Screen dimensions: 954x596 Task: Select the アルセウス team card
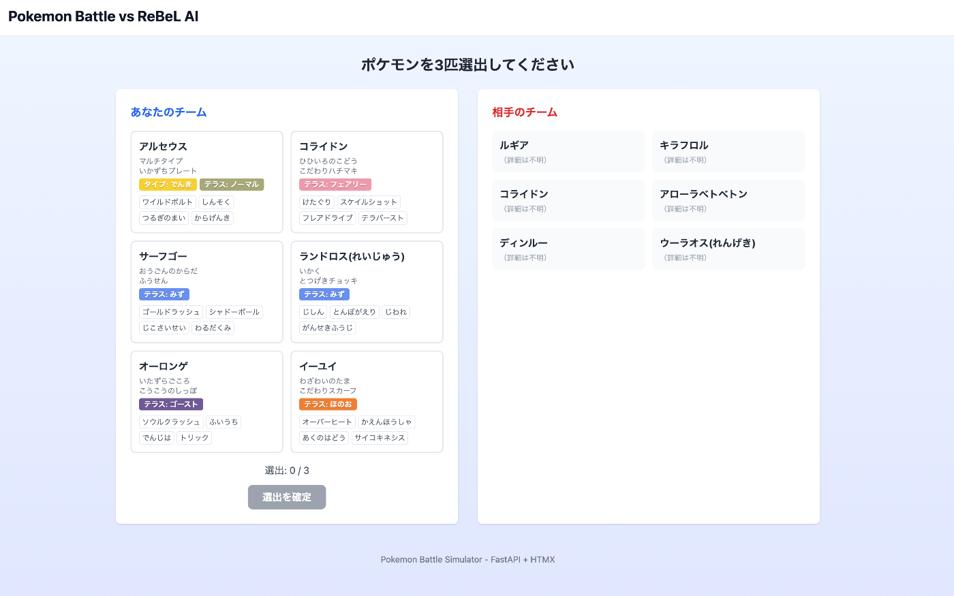[206, 182]
